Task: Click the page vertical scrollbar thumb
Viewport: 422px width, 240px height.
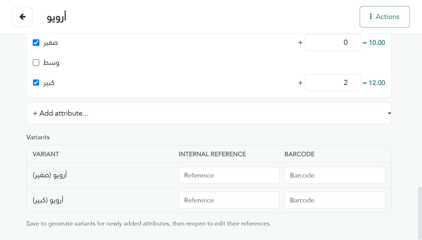Action: [420, 213]
